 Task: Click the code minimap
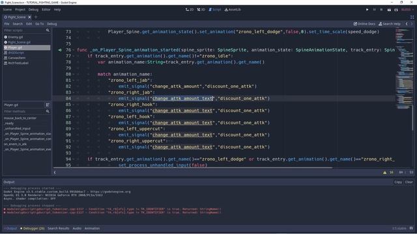(404, 69)
